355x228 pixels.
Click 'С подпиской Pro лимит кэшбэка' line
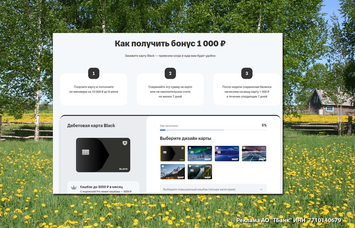coord(106,192)
